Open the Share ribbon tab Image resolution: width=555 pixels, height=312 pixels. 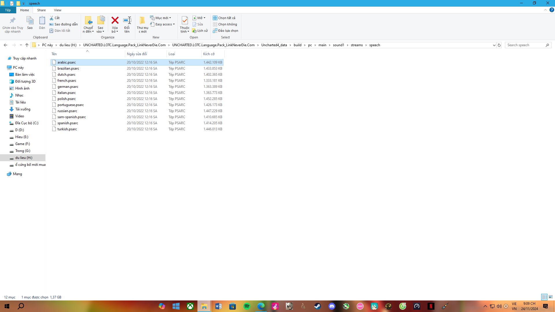click(x=41, y=10)
